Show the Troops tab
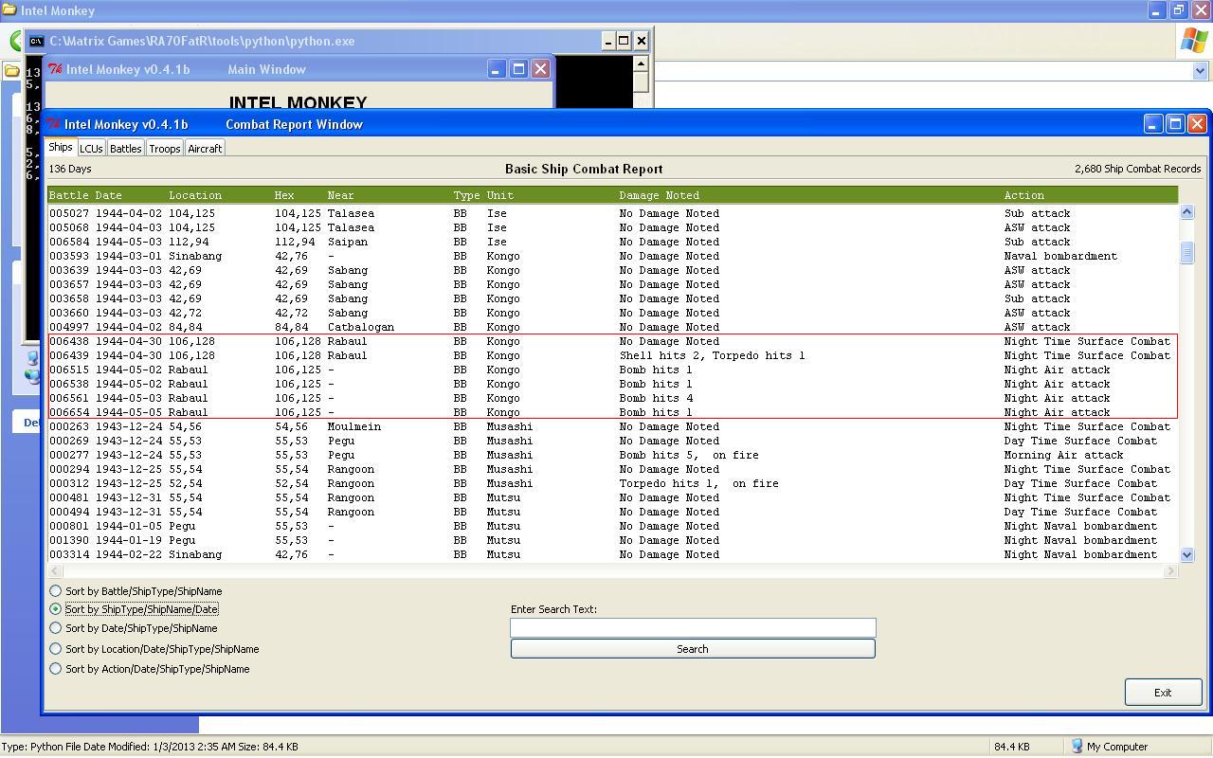 164,149
